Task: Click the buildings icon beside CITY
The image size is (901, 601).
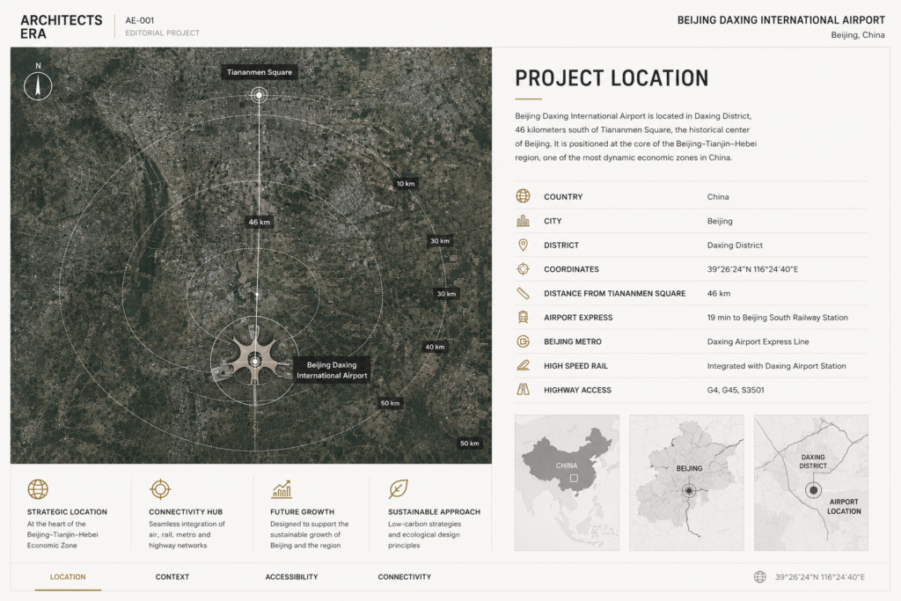Action: (523, 221)
